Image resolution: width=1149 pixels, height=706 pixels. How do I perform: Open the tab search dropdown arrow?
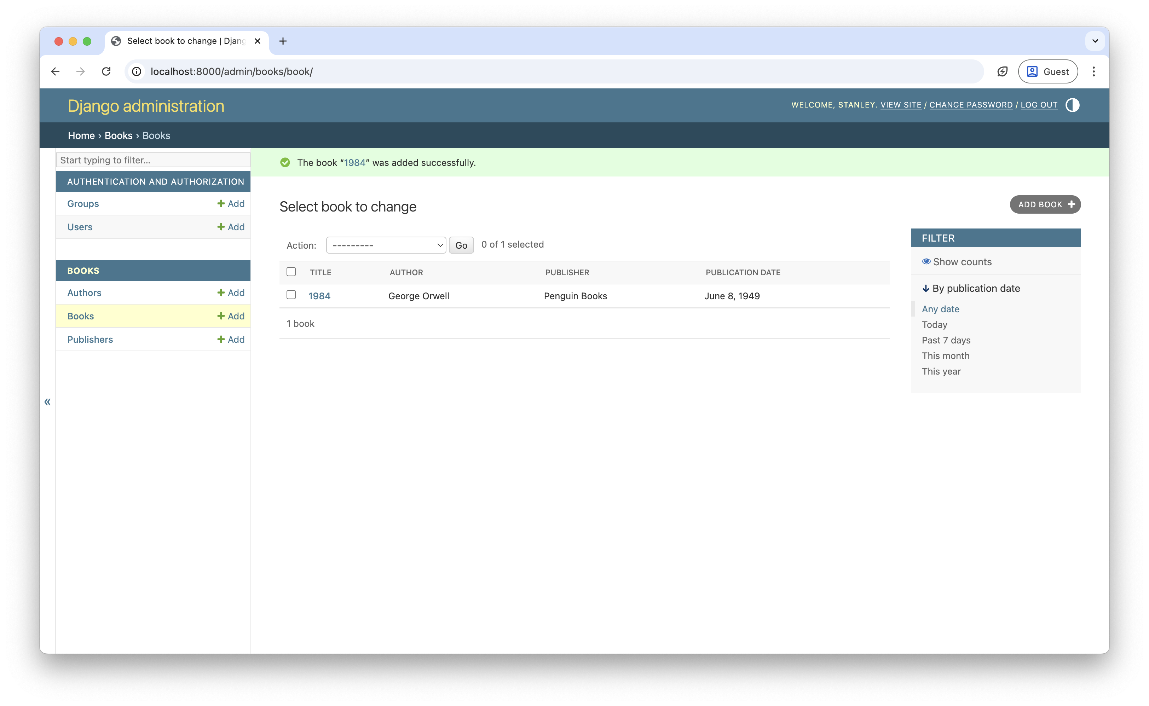point(1095,41)
